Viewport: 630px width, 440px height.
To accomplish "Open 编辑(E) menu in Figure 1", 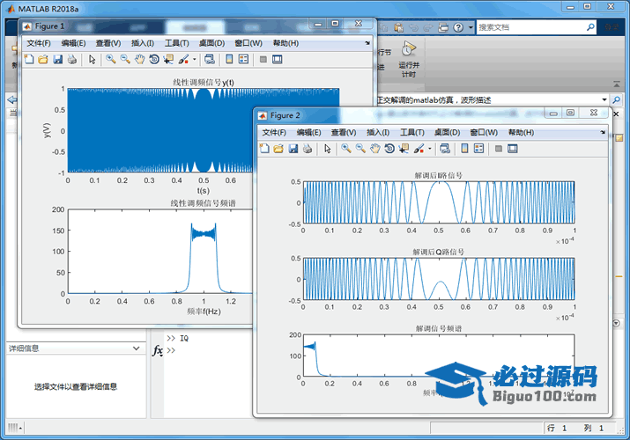I will 73,43.
